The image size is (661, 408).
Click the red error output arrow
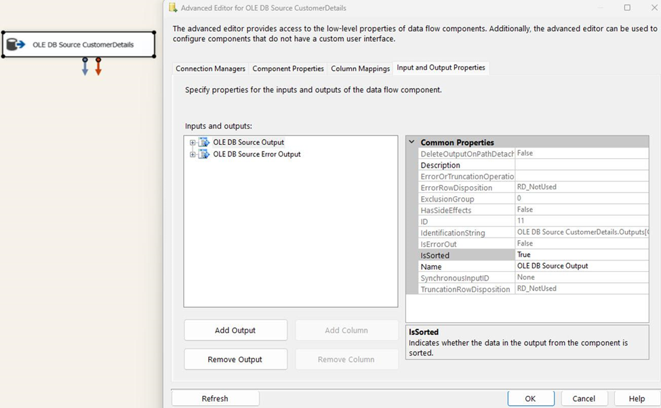tap(98, 68)
